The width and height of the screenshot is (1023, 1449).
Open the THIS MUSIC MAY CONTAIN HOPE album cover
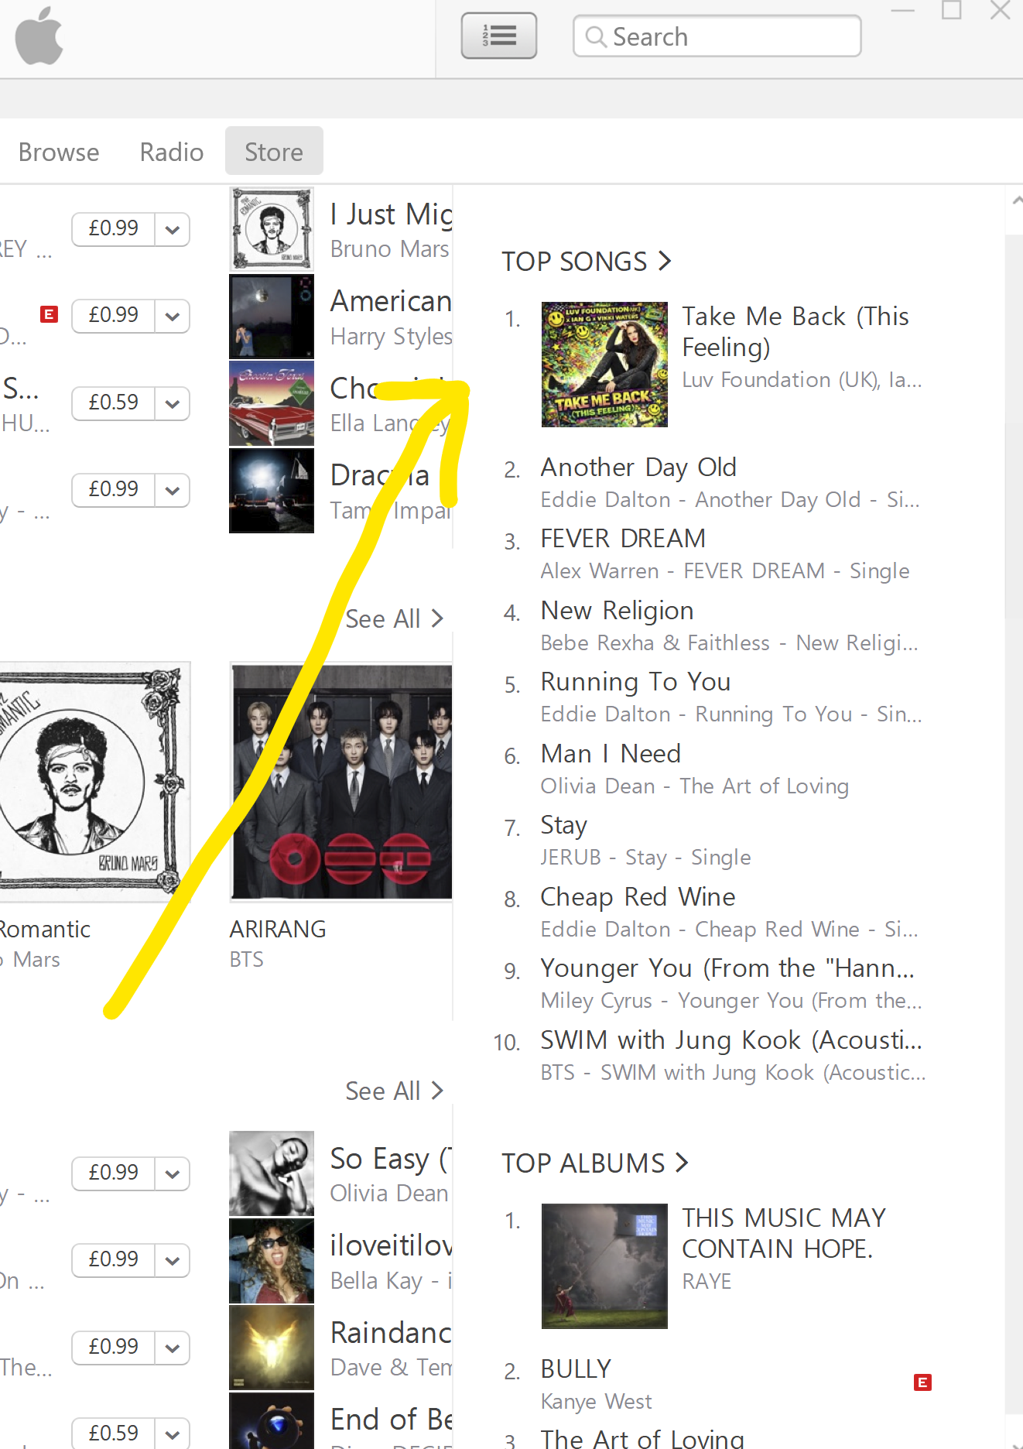[604, 1266]
